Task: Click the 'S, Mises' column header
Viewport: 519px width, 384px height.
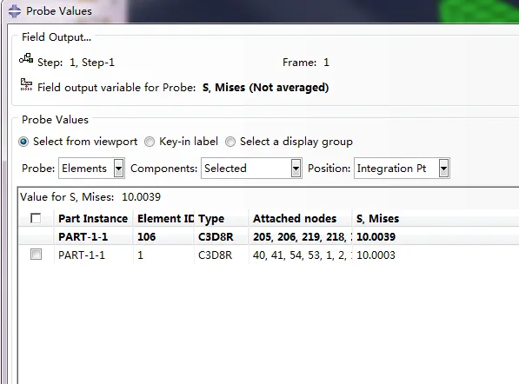Action: point(377,219)
